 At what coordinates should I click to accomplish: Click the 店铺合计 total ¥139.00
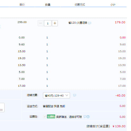119,126
